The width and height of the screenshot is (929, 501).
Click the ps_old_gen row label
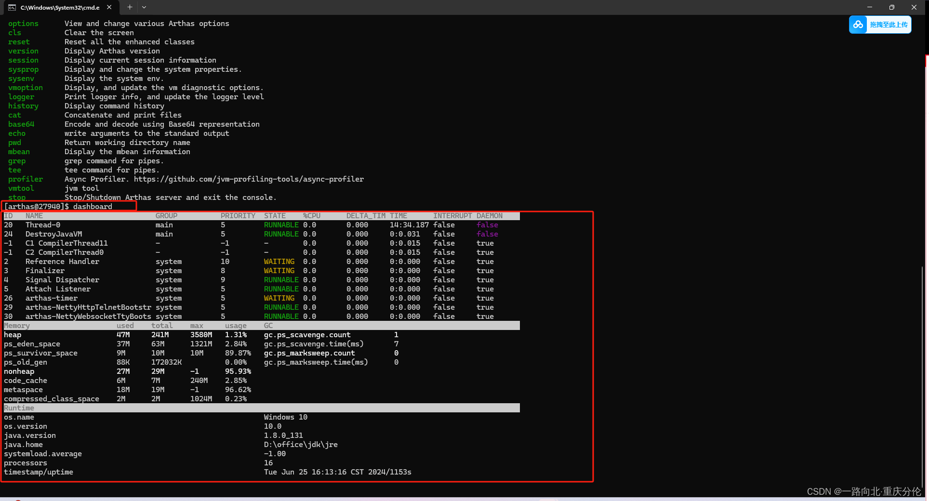pyautogui.click(x=26, y=362)
